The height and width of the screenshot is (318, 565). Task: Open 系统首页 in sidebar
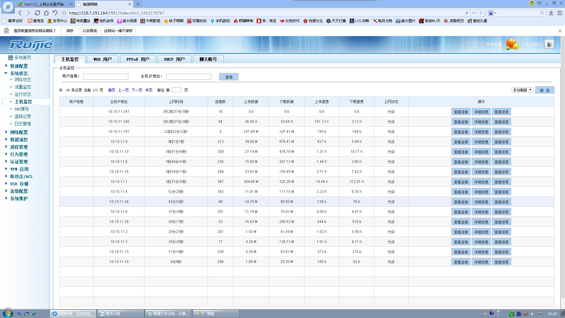[23, 58]
